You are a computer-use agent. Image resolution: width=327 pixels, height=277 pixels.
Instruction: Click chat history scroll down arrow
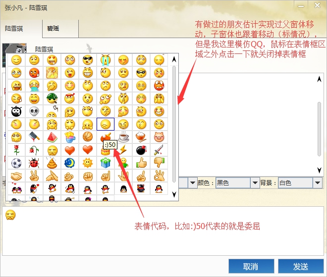[x=319, y=170]
